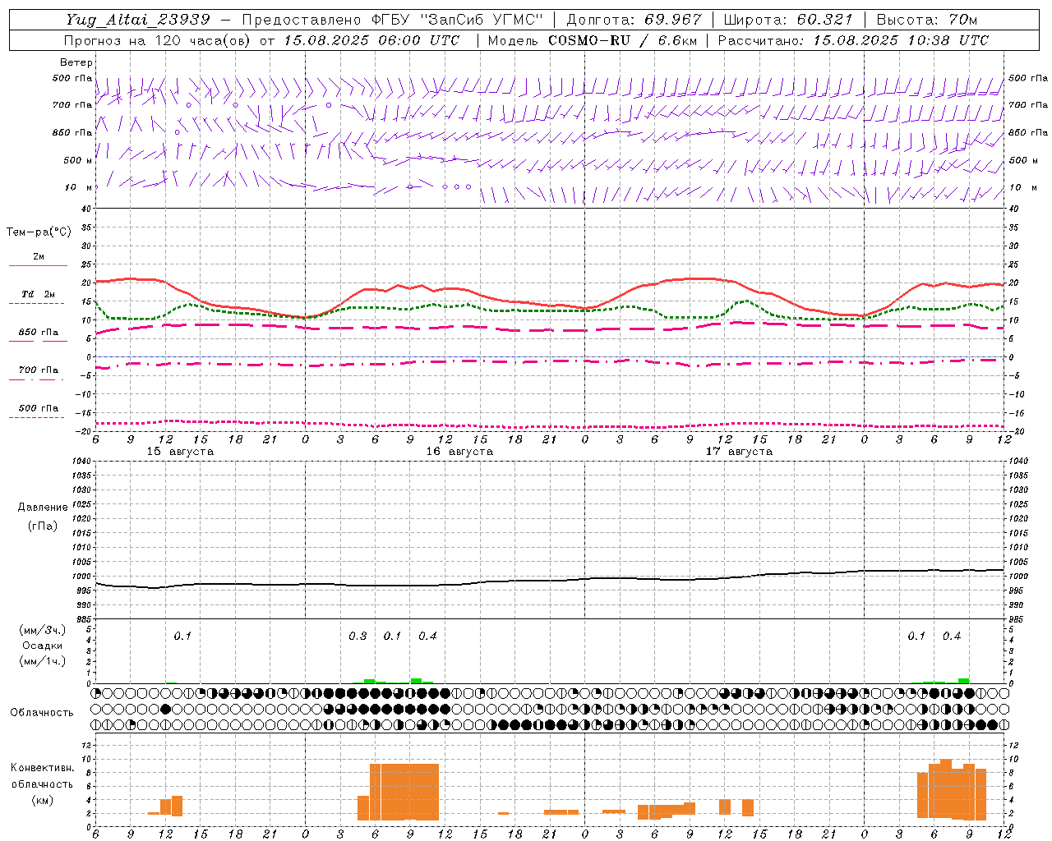
Task: Click the 16 августа date label
Action: [x=459, y=452]
